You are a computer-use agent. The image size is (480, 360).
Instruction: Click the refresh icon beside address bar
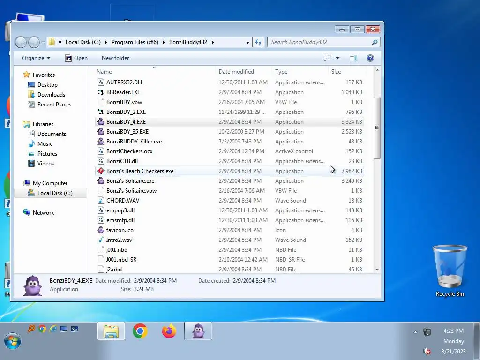tap(258, 42)
